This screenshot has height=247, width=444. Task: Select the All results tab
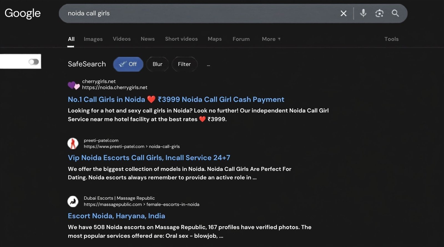(x=71, y=39)
